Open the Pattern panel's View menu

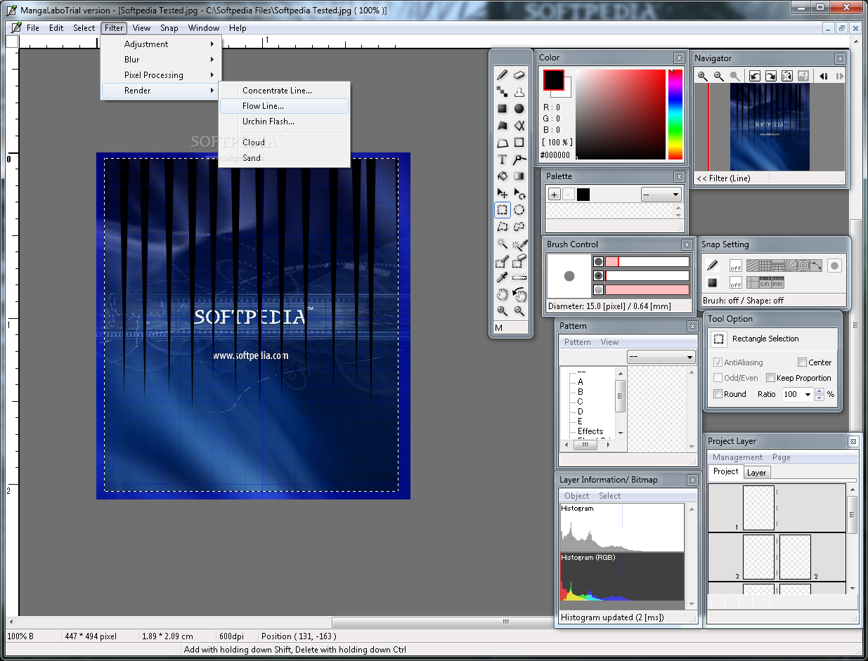point(609,342)
